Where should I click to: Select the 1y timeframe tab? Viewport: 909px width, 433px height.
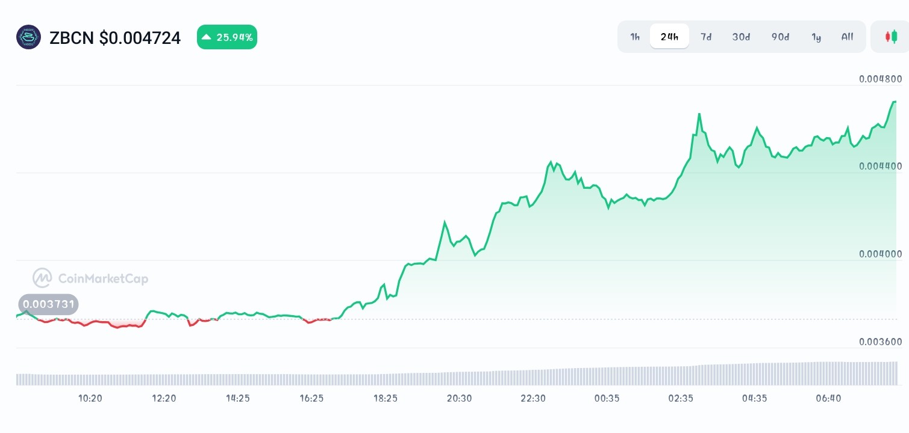pyautogui.click(x=816, y=37)
